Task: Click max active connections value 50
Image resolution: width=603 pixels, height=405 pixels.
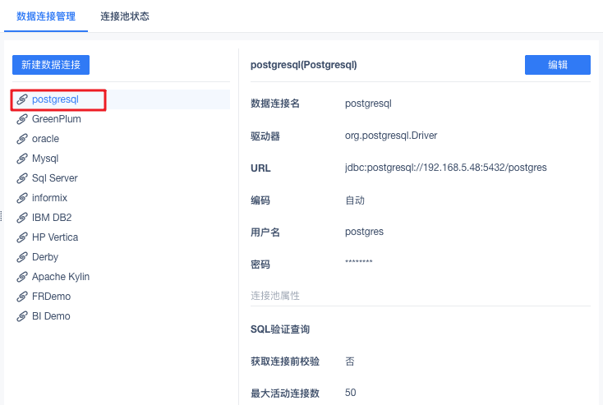Action: (350, 393)
